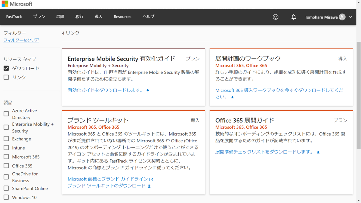Click the Office 365 展開ガイド card title
This screenshot has height=203, width=361.
pyautogui.click(x=245, y=120)
